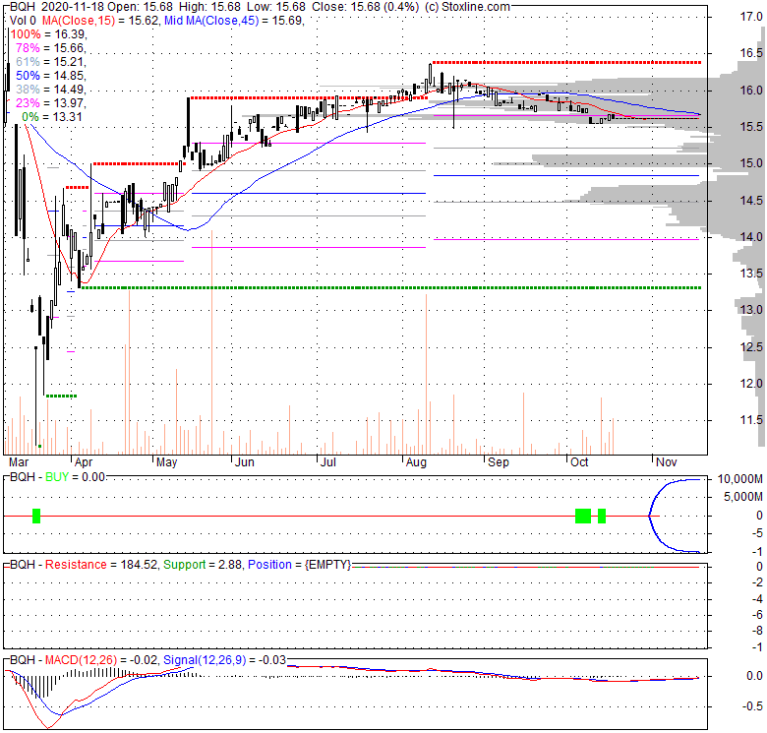The image size is (767, 733).
Task: Click the Nov label on time axis
Action: pos(667,462)
